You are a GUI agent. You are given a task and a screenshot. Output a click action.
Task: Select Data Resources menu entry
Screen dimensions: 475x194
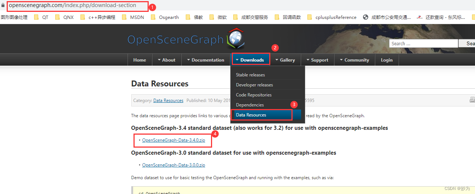pos(267,115)
